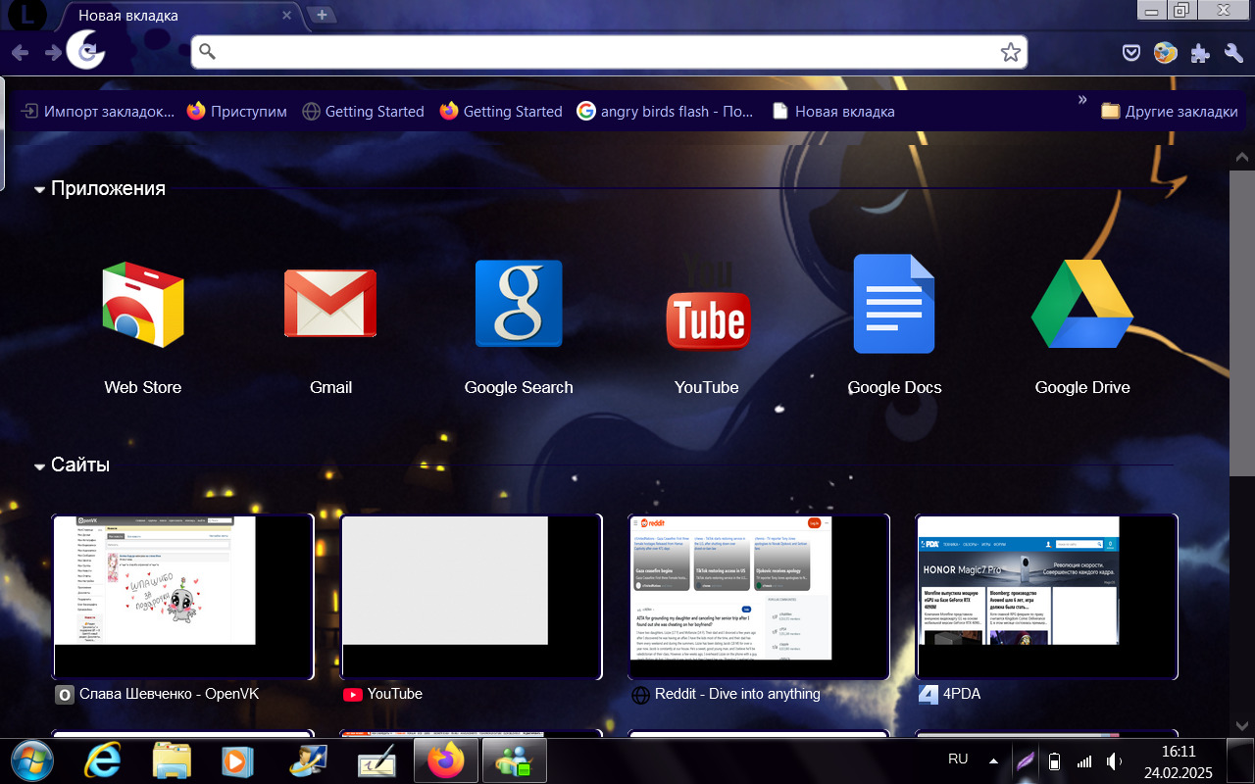Open the Google Search app
Viewport: 1255px width, 784px height.
click(x=519, y=305)
